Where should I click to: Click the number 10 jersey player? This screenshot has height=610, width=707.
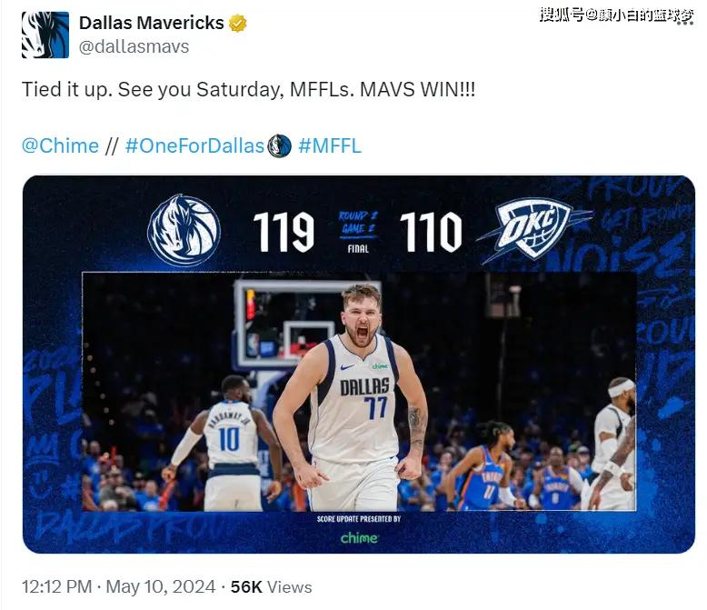click(230, 445)
